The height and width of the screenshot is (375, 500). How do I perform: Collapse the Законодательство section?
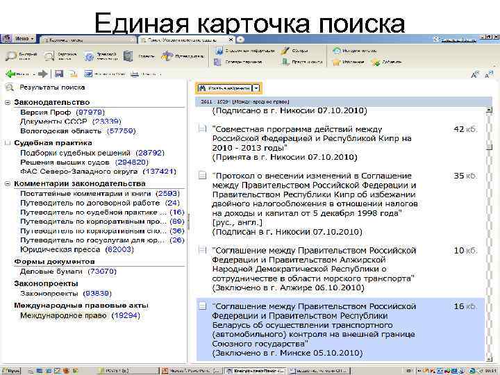tap(8, 102)
